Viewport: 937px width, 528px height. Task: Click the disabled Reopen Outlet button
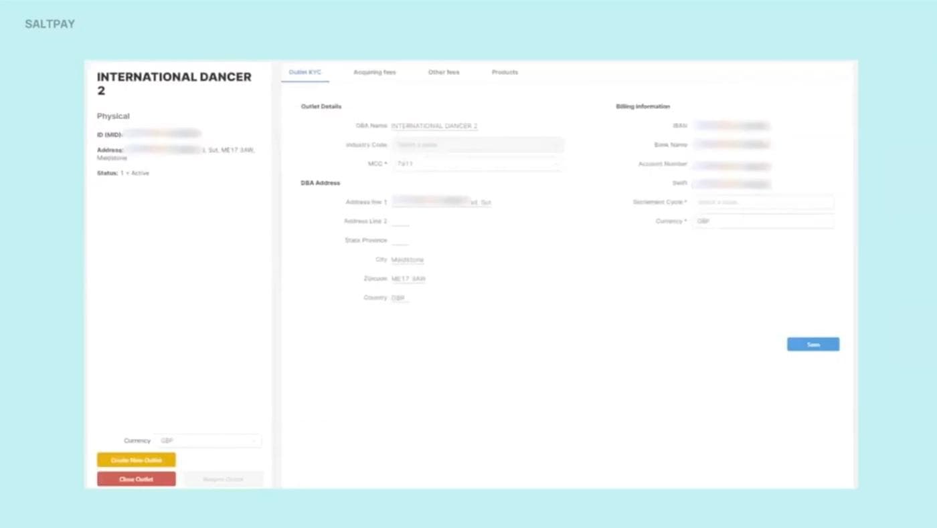[x=223, y=479]
